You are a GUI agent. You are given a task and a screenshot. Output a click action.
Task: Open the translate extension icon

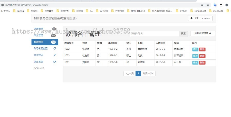(x=215, y=5)
